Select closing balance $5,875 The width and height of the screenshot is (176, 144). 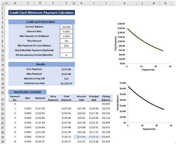(106, 127)
